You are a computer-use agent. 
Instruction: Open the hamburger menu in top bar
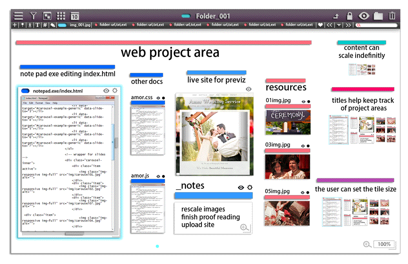pyautogui.click(x=19, y=16)
